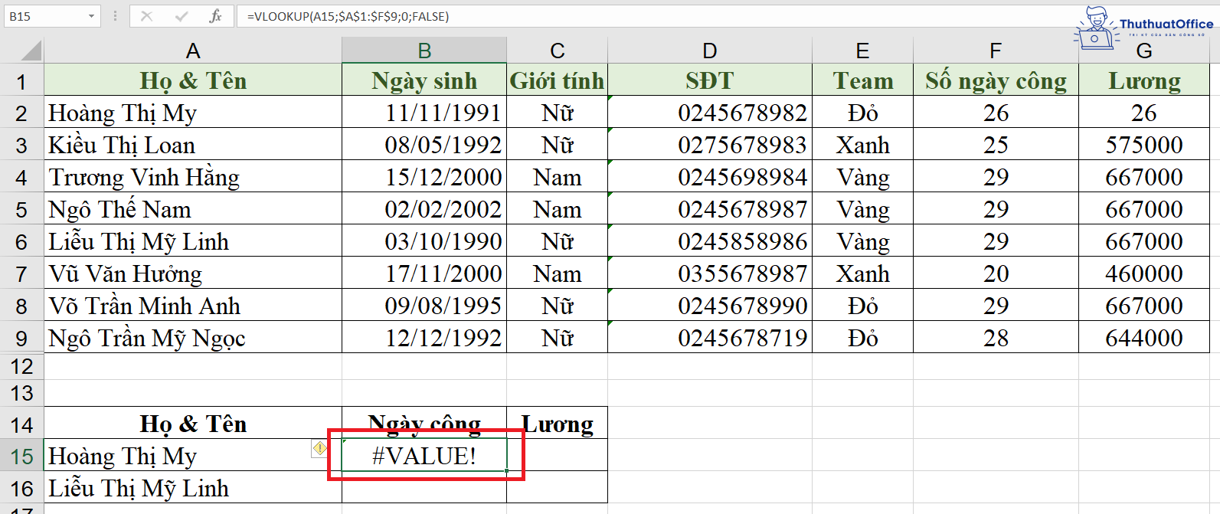Click the Cancel X formula icon
1220x514 pixels.
(146, 16)
